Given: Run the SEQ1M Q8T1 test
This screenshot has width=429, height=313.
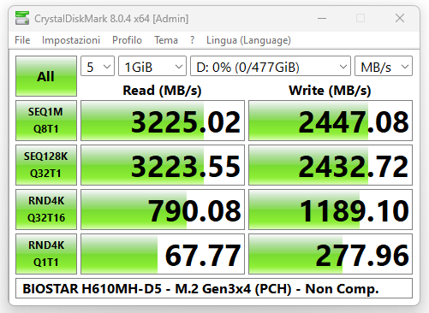Looking at the screenshot, I should coord(46,121).
